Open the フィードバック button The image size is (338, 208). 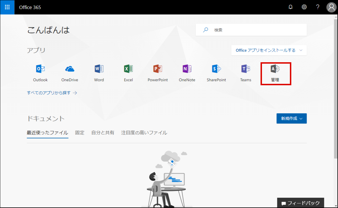point(300,203)
